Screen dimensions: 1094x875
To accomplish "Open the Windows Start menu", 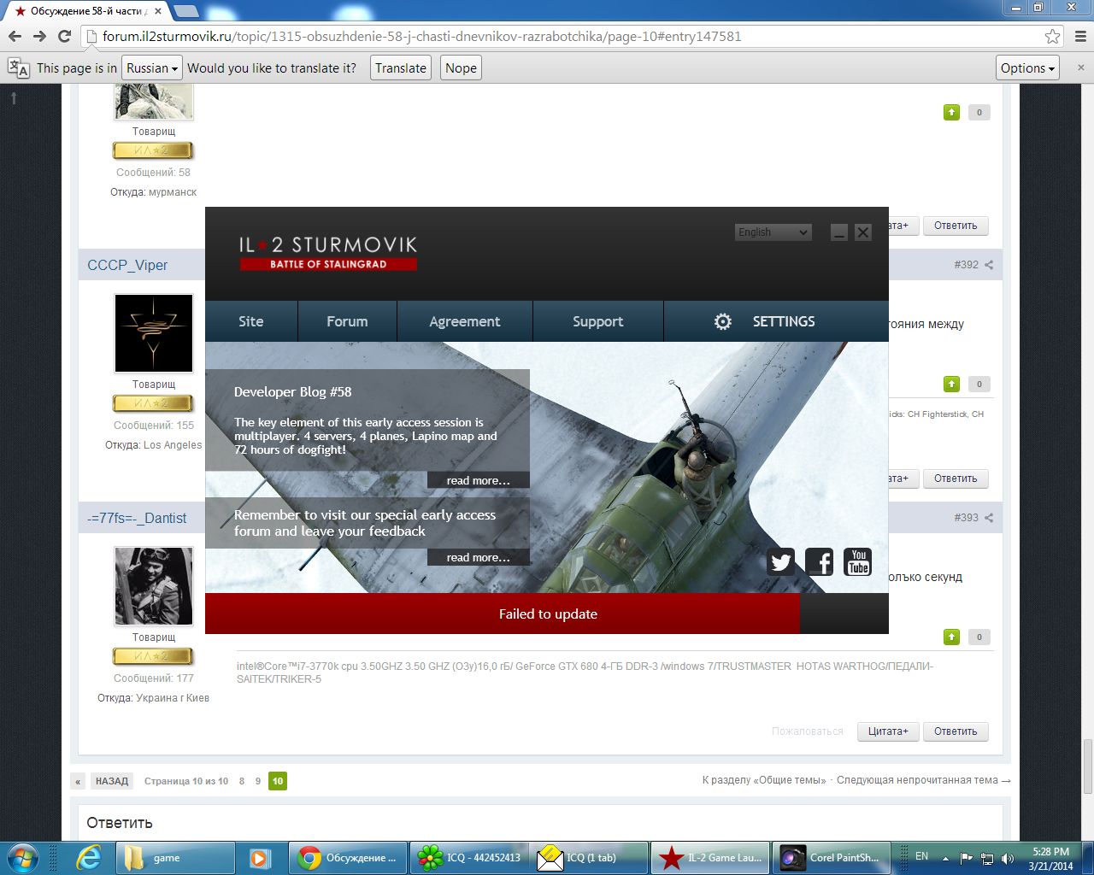I will coord(23,857).
